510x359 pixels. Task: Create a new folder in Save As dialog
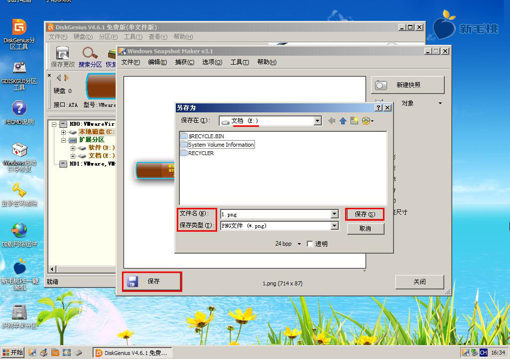(x=354, y=121)
